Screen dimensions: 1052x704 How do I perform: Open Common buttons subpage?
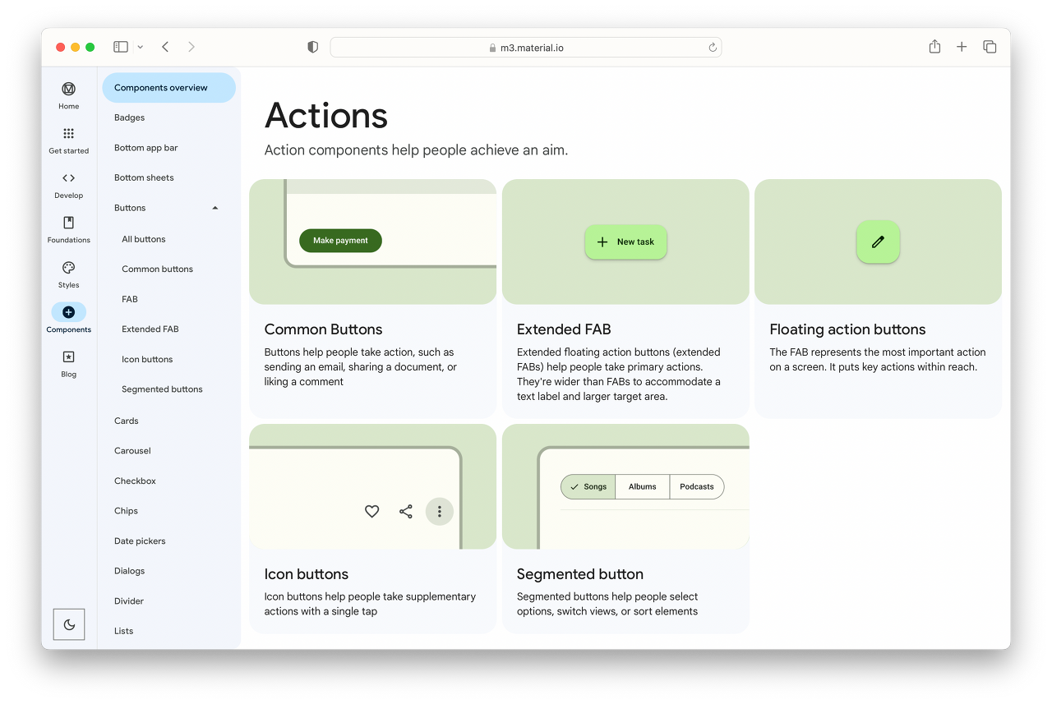157,269
